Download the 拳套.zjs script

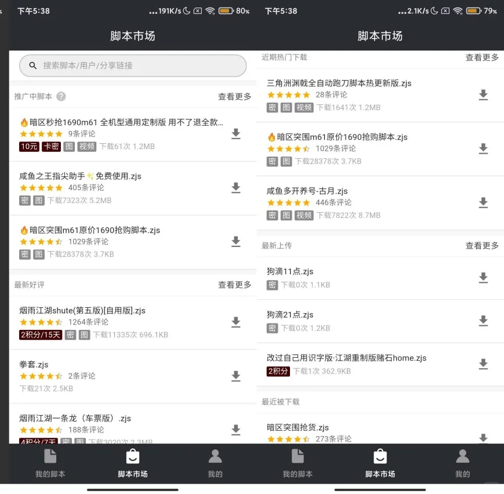(235, 376)
